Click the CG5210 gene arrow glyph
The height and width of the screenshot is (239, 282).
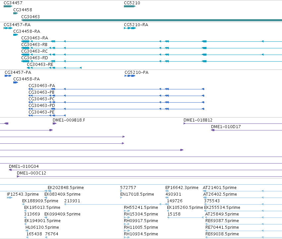click(130, 6)
